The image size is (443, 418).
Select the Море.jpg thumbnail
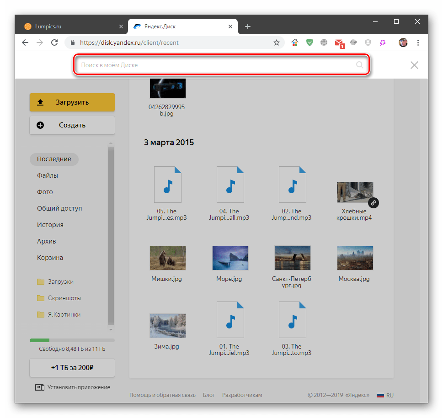point(230,258)
